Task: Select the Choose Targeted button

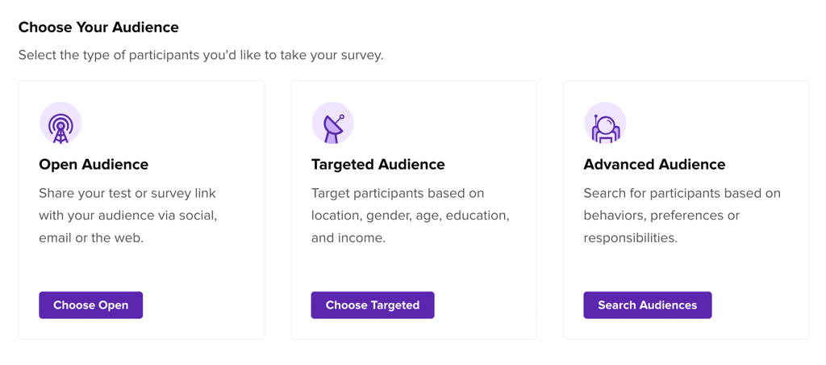Action: pos(373,305)
